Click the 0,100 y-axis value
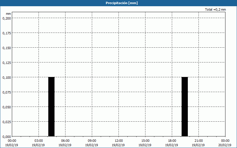The width and height of the screenshot is (237, 148). 7,78
